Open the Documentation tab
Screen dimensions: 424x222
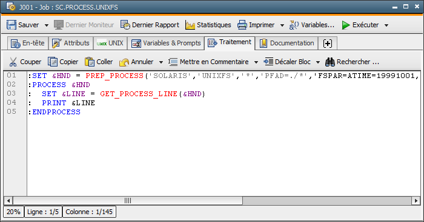coord(287,43)
